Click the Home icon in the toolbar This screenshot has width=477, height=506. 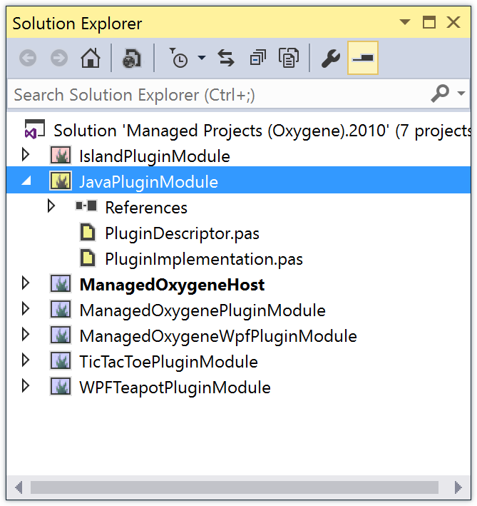[x=91, y=58]
